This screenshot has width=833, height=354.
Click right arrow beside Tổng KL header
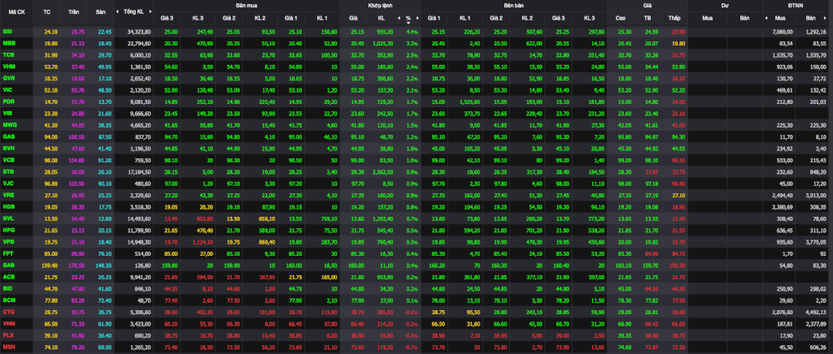[150, 11]
